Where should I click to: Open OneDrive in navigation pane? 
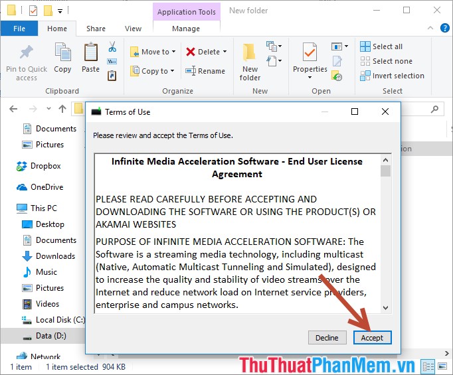[x=40, y=187]
